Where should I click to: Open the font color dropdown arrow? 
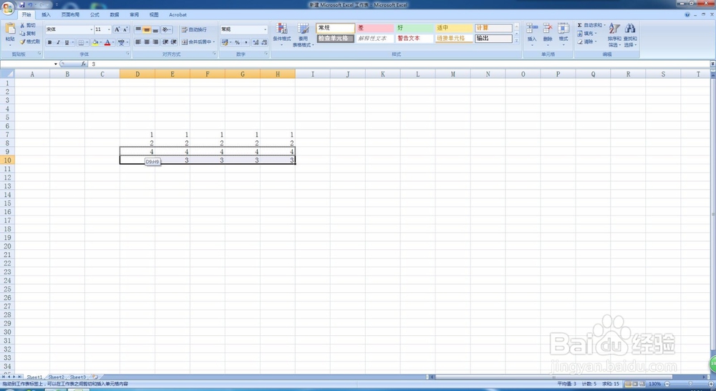pyautogui.click(x=113, y=42)
